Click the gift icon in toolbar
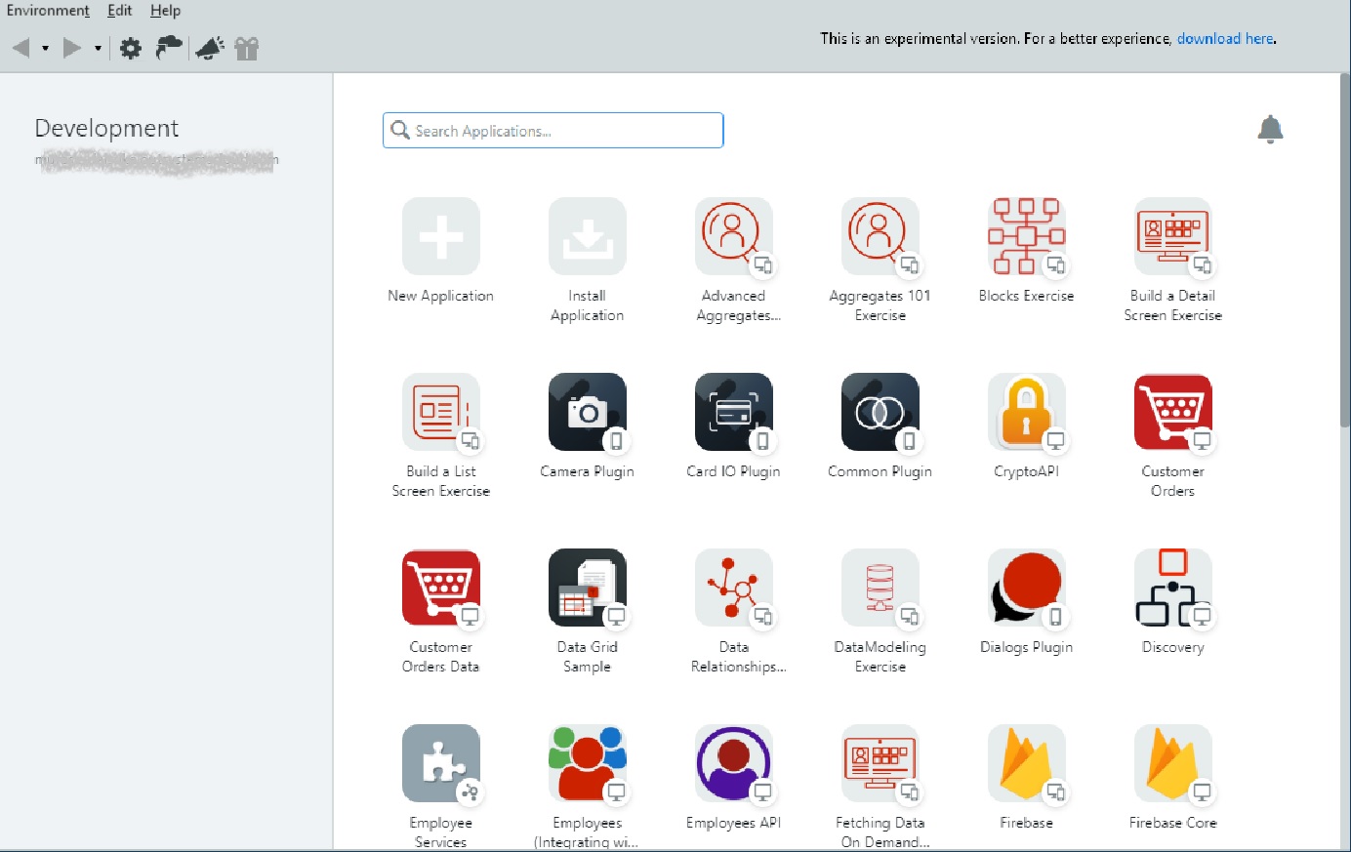1351x852 pixels. 247,48
